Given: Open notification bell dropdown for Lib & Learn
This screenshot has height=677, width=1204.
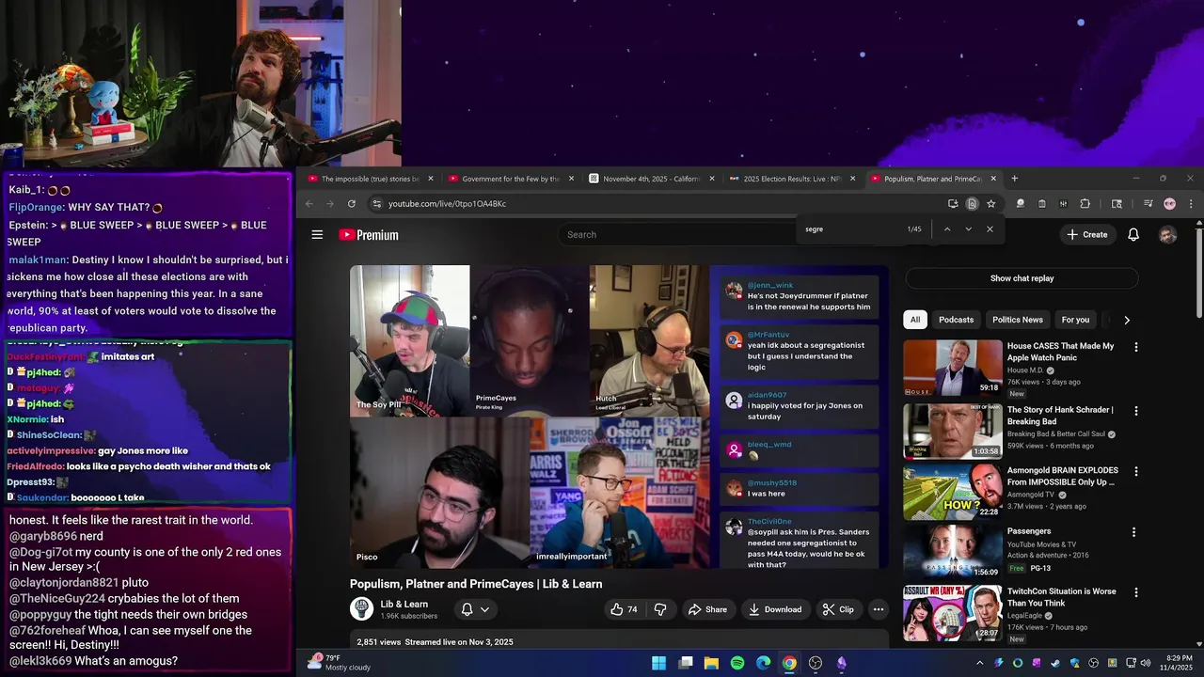Looking at the screenshot, I should point(475,609).
